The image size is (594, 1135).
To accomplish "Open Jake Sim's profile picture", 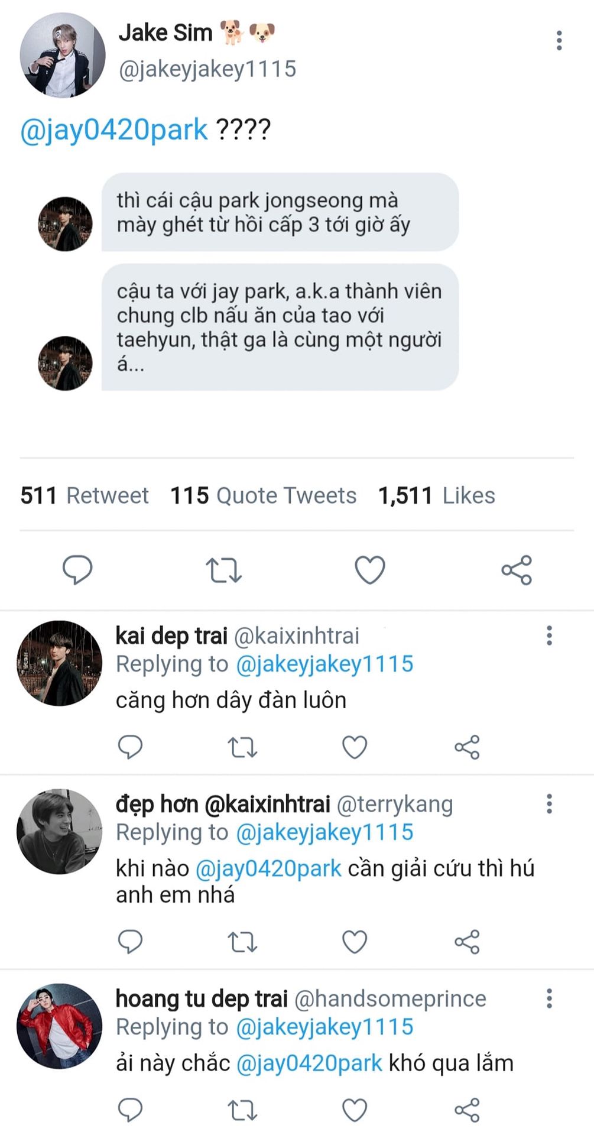I will [62, 55].
